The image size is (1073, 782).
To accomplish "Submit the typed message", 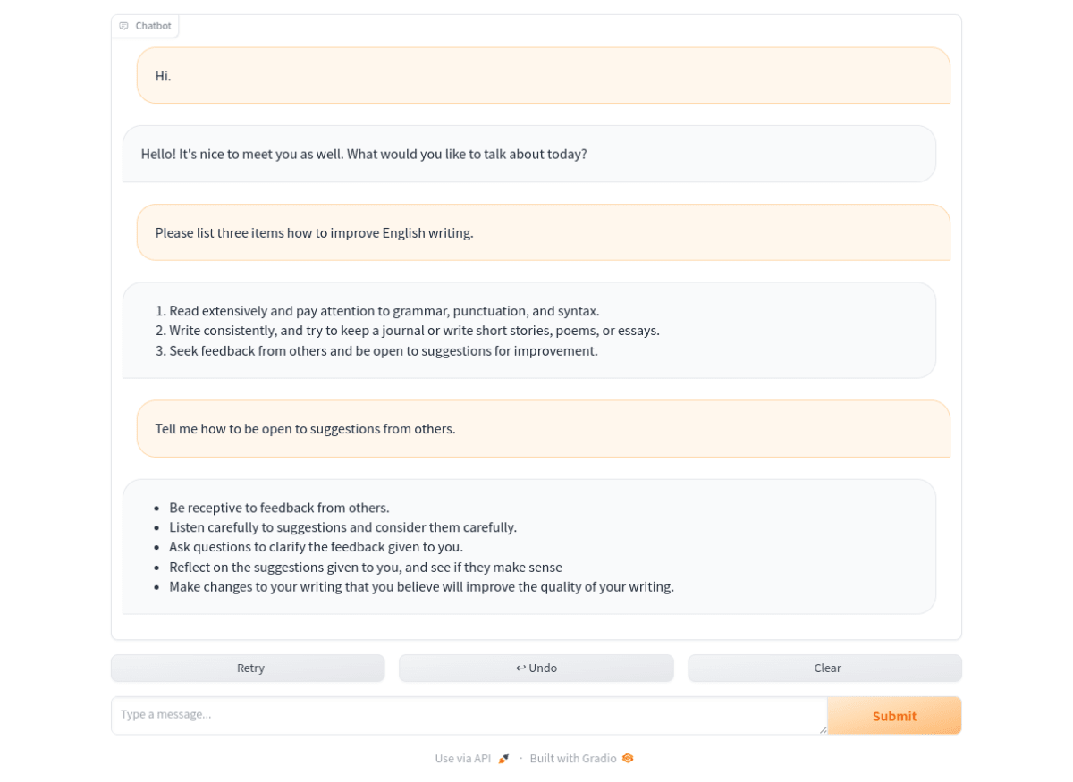I will click(894, 716).
